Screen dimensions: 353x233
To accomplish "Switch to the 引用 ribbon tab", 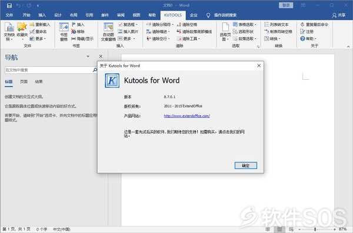I will (x=89, y=15).
